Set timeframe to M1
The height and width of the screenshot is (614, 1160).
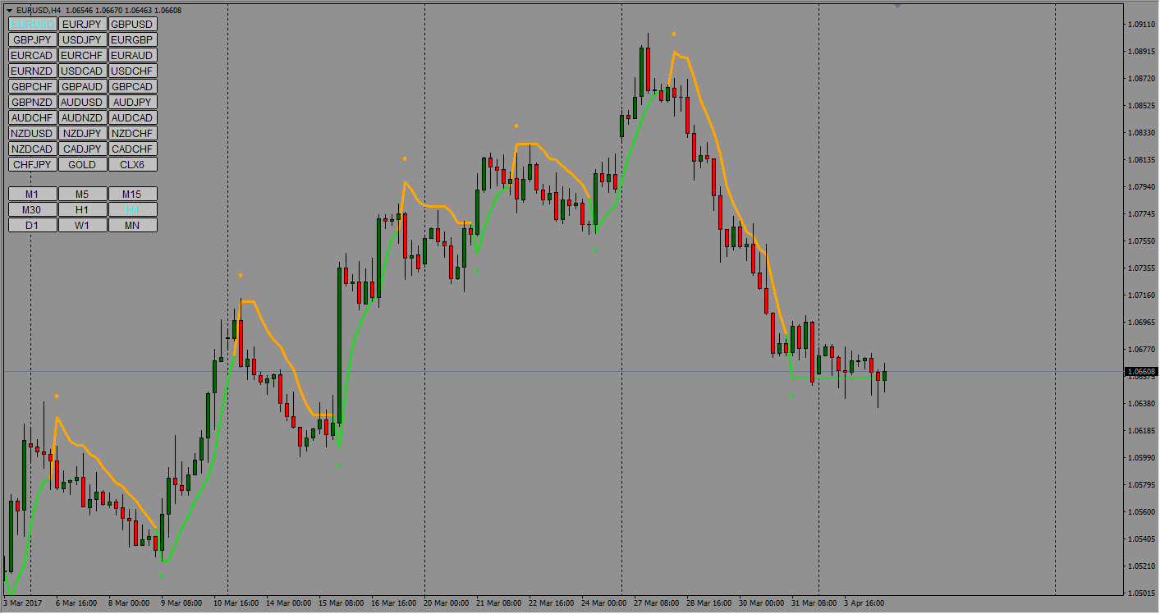point(33,194)
